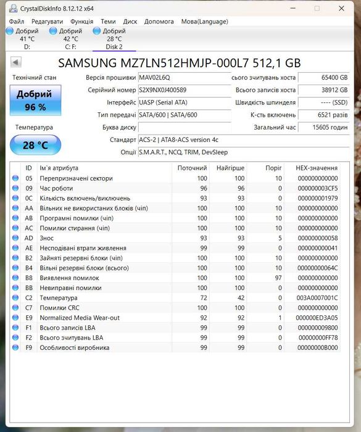The width and height of the screenshot is (361, 432).
Task: Click status orb for attribute F9 row
Action: pyautogui.click(x=15, y=347)
